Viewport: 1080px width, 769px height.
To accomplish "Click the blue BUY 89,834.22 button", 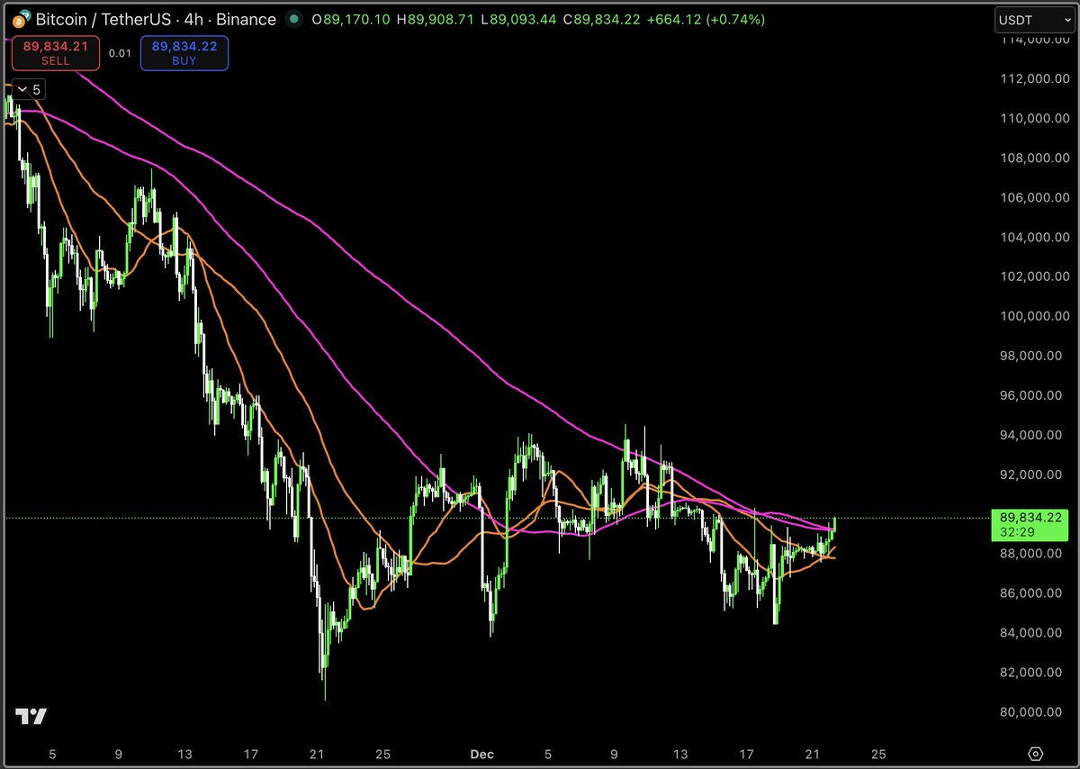I will click(x=184, y=53).
